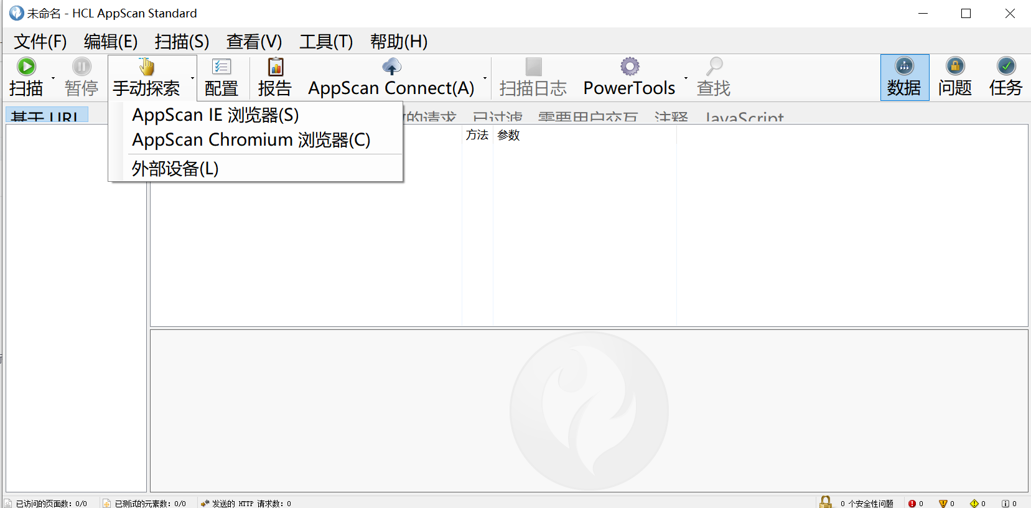Image resolution: width=1031 pixels, height=508 pixels.
Task: Maximize the AppScan window
Action: [x=966, y=13]
